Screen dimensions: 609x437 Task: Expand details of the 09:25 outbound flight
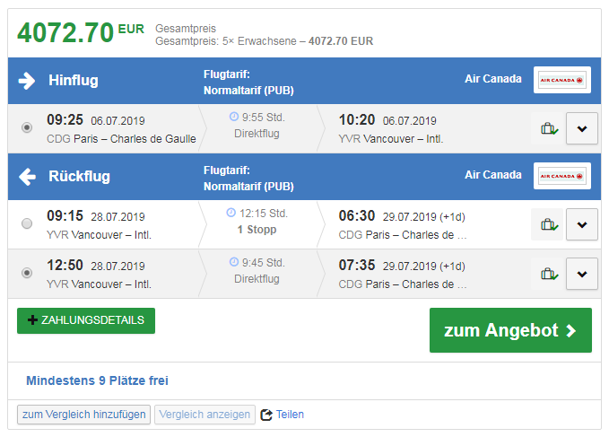(x=582, y=128)
